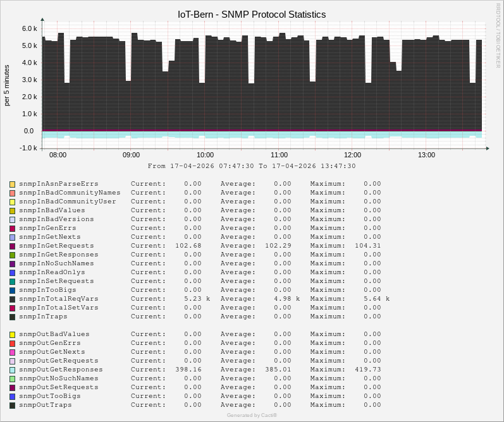Click the 13:00 time axis marker
Image resolution: width=504 pixels, height=422 pixels.
point(426,155)
